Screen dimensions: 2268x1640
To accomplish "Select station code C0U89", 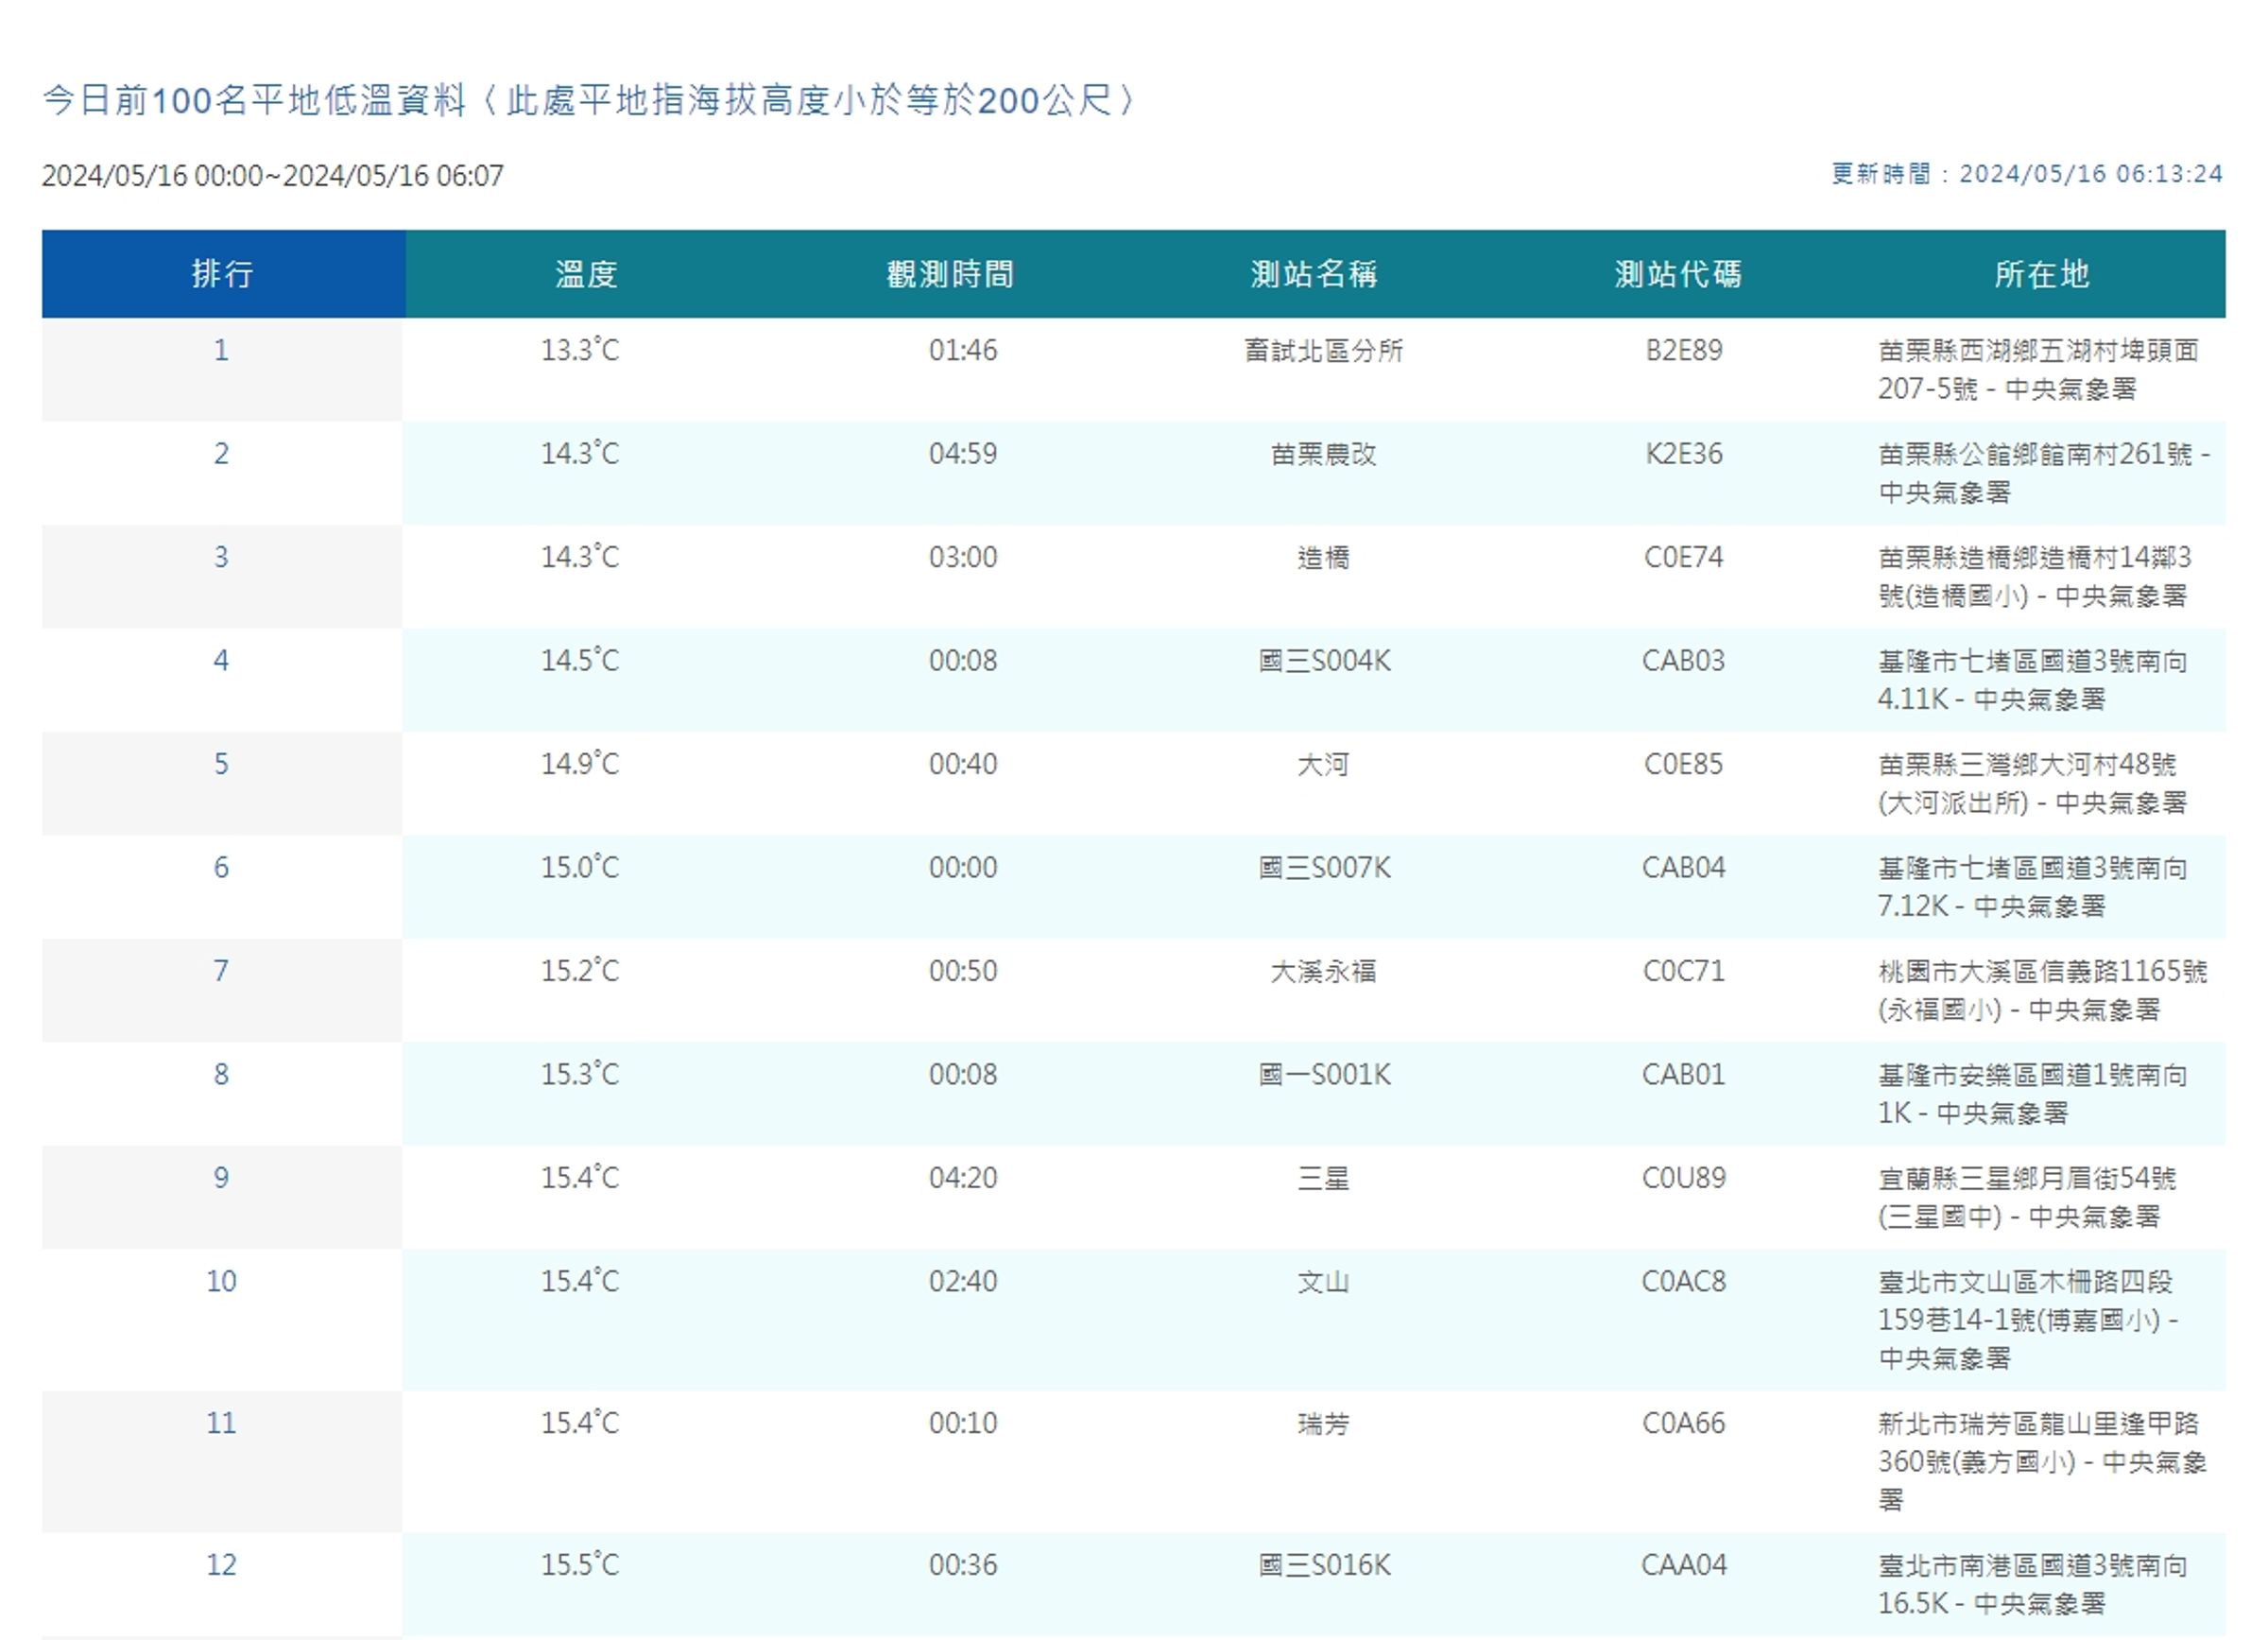I will click(x=1684, y=1179).
